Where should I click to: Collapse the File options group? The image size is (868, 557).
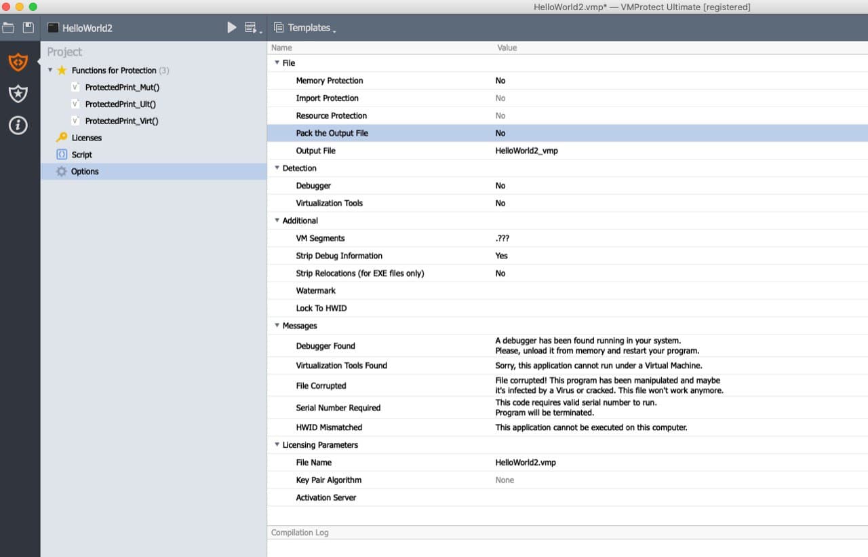(x=277, y=62)
